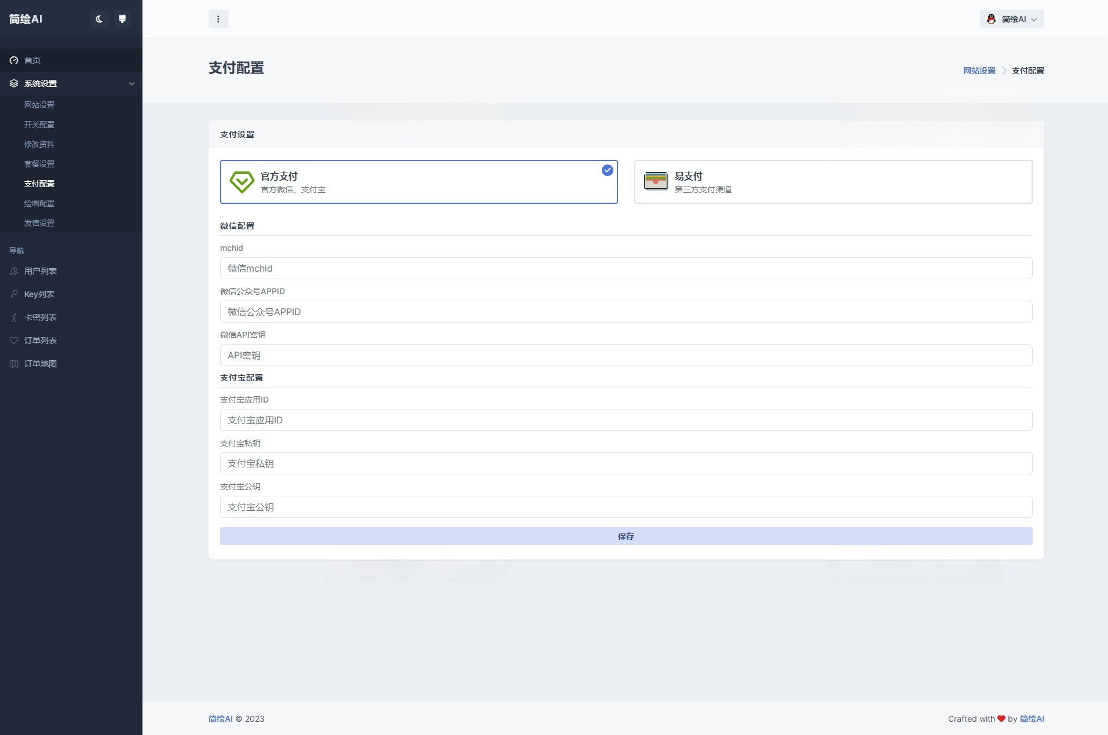Select the 官方支付 payment option
Screen dimensions: 1108x735
tap(418, 181)
